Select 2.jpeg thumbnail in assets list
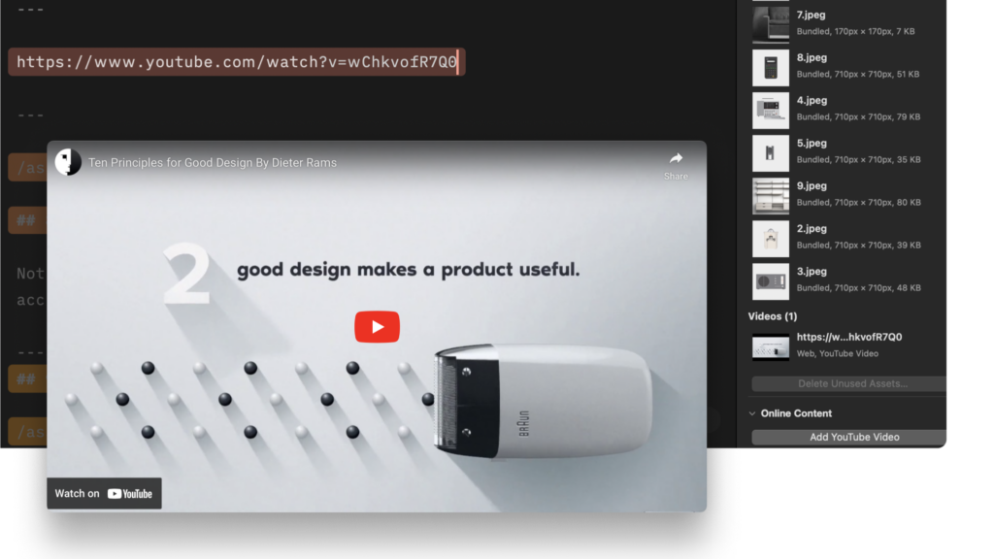The width and height of the screenshot is (994, 559). 770,239
